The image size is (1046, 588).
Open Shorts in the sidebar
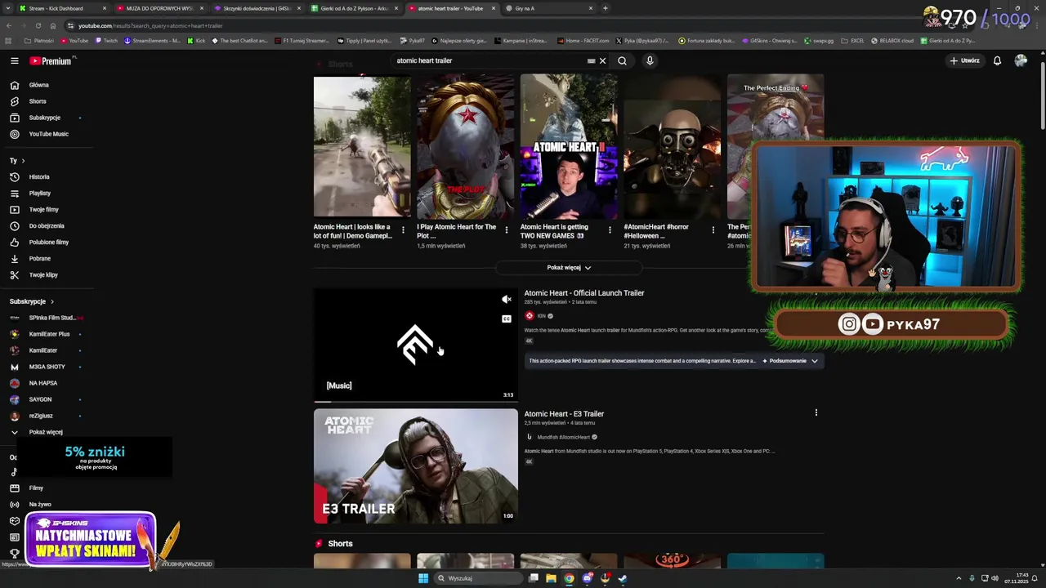[38, 101]
